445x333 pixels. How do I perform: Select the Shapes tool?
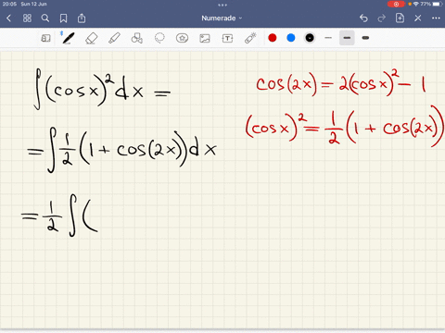click(136, 38)
